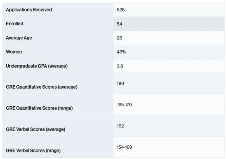Select the 169 quantitative average value
This screenshot has width=228, height=159.
[x=120, y=84]
